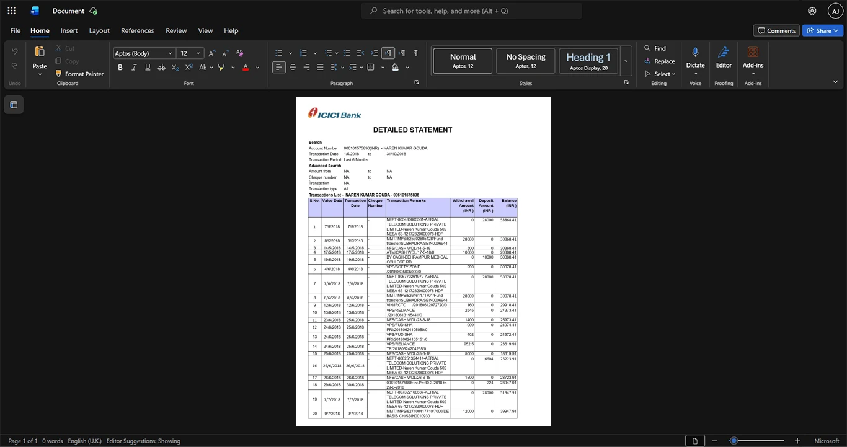
Task: Open the Select dropdown in Editing
Action: tap(660, 74)
